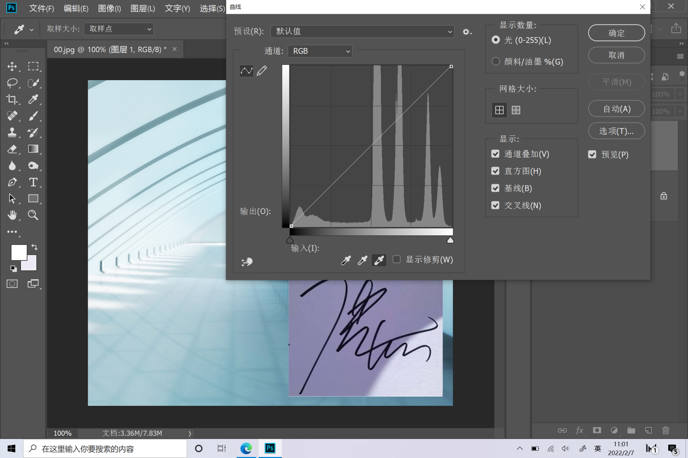Collapse the toolbox double-arrow
688x458 pixels.
tap(7, 44)
